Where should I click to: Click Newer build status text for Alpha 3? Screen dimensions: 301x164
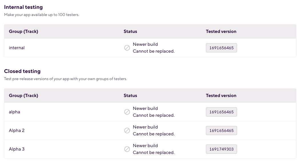(145, 146)
